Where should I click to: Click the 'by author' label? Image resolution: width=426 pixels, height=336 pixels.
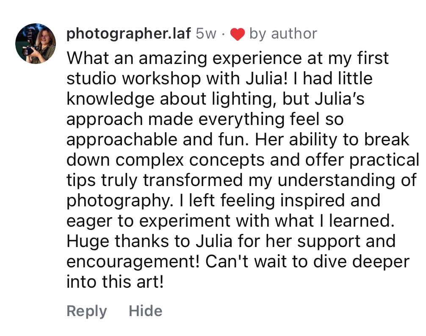283,34
